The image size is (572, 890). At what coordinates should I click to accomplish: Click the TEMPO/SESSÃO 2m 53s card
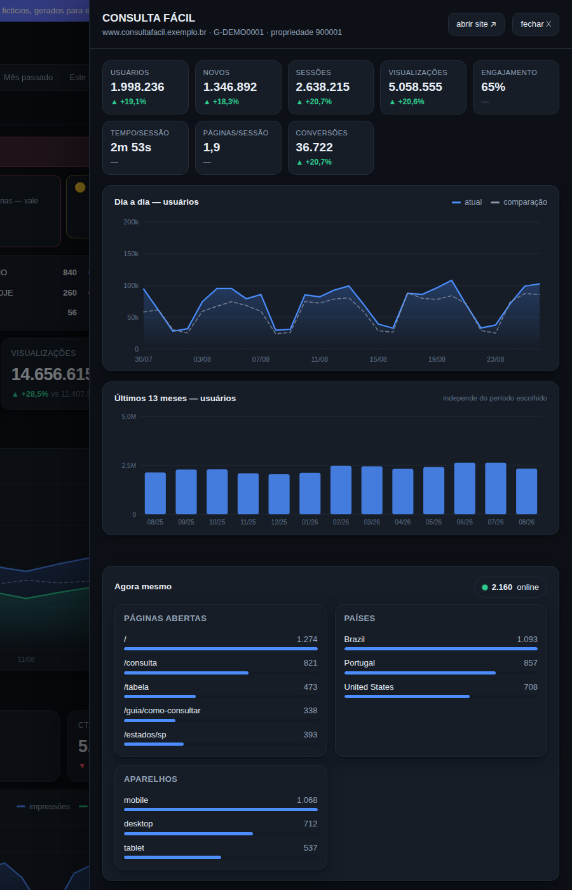(x=146, y=147)
